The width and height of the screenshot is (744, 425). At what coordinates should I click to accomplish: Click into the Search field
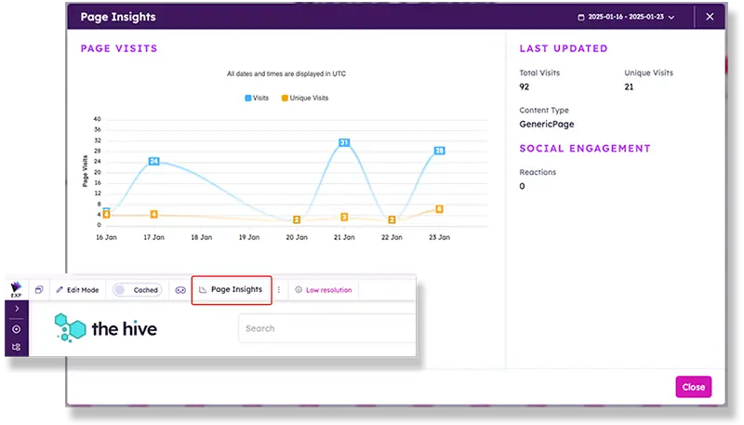coord(327,328)
